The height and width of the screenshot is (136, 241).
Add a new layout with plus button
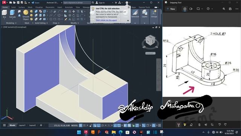41,125
